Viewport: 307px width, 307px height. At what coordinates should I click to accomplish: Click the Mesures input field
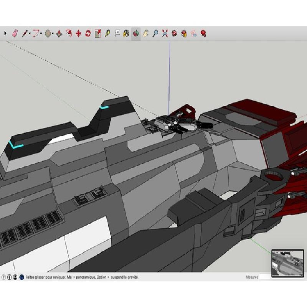[x=265, y=277]
